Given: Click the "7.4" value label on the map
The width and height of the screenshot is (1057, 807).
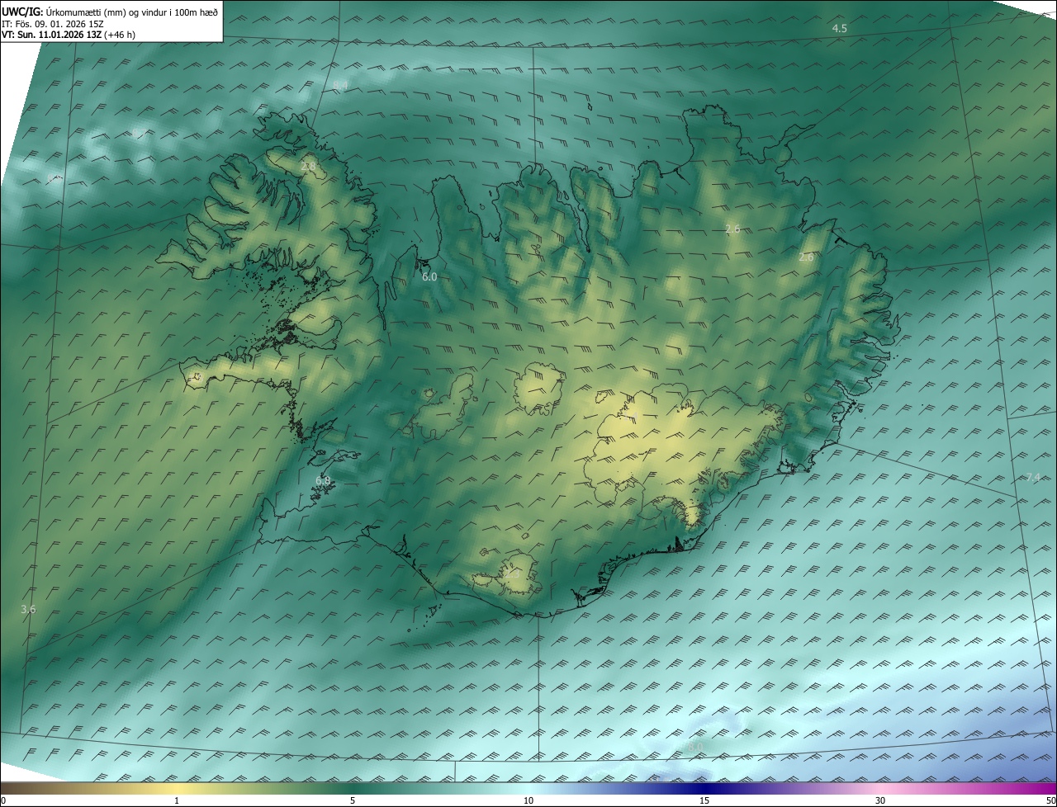Looking at the screenshot, I should tap(1034, 477).
